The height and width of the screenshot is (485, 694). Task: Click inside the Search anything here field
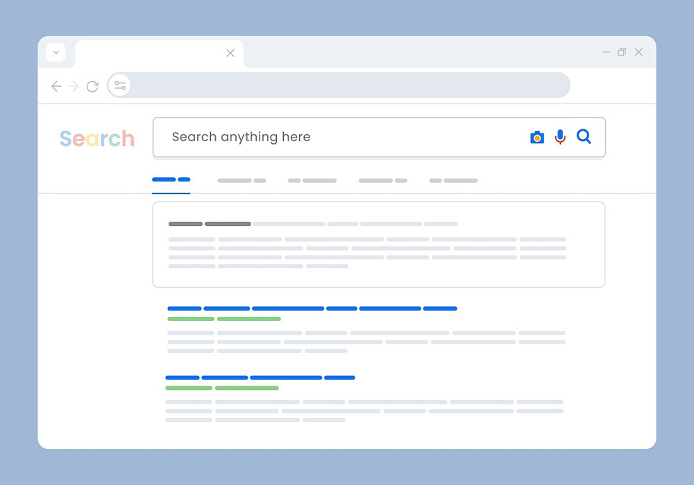[312, 137]
